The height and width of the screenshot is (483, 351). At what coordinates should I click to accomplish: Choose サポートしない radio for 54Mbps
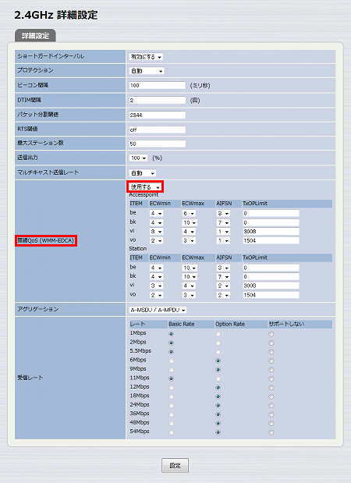271,432
